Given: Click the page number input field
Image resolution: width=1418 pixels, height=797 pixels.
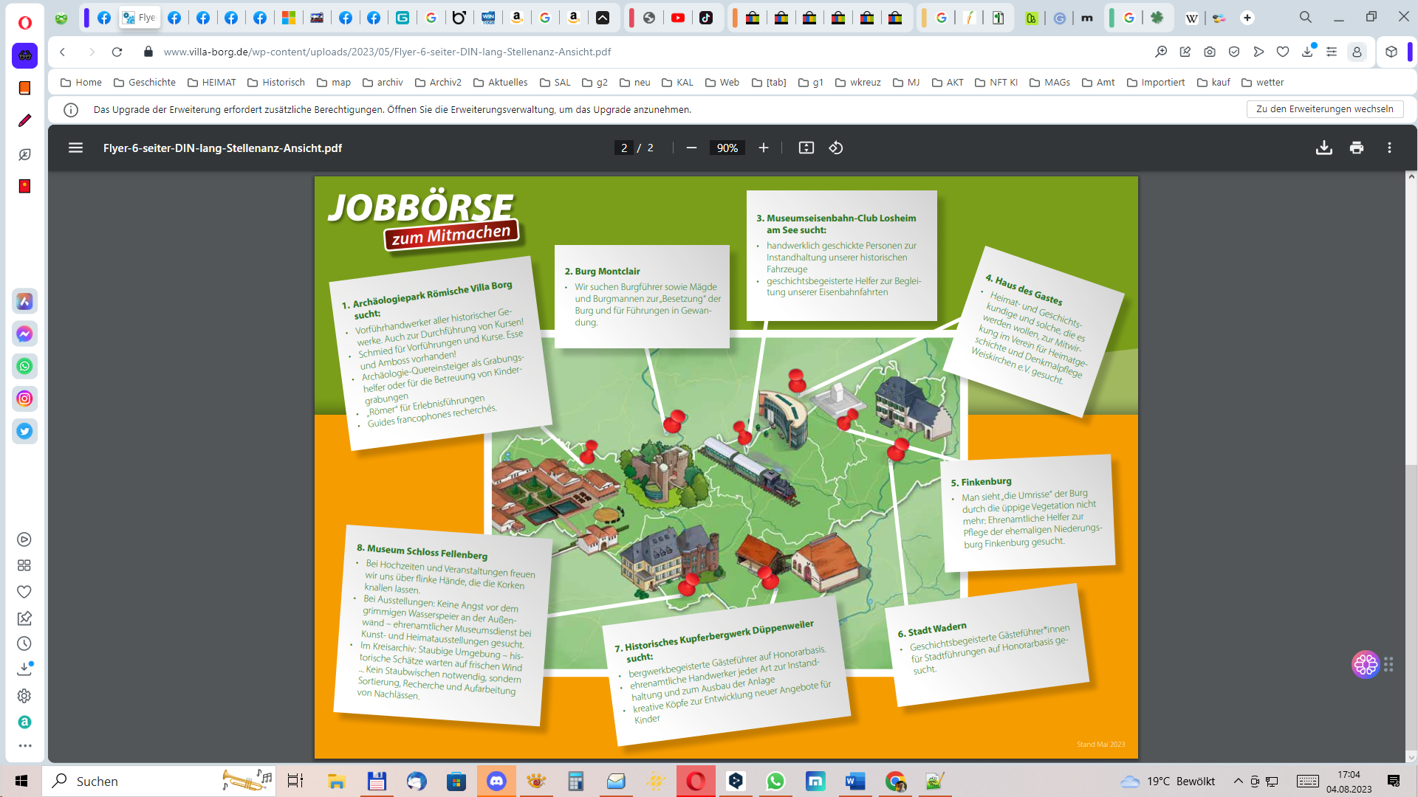Looking at the screenshot, I should click(624, 148).
